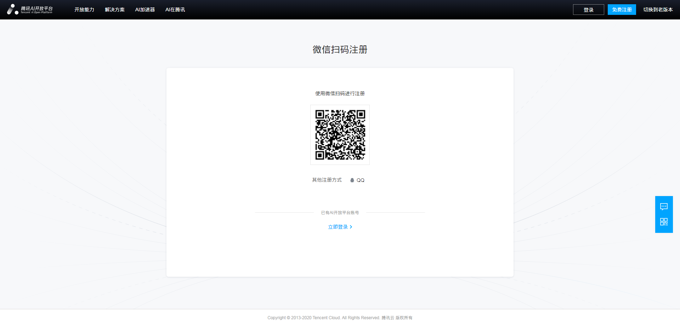Open the AI在腾讯 menu item
Viewport: 680px width, 327px height.
pos(175,10)
